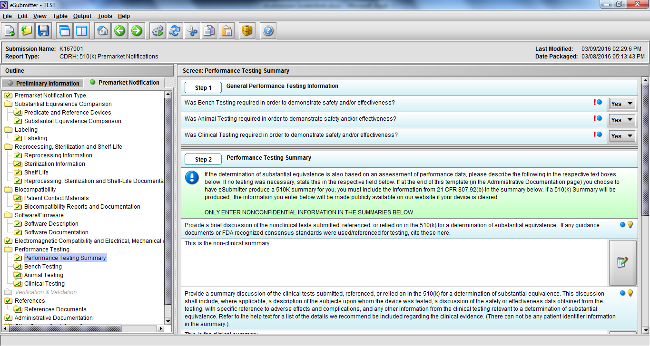Collapse the References folder in outline

9,301
